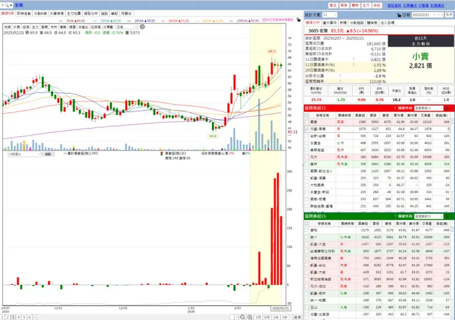Click the lock icon above the chart's right edge
Viewport: 455px width, 320px height.
pyautogui.click(x=299, y=20)
